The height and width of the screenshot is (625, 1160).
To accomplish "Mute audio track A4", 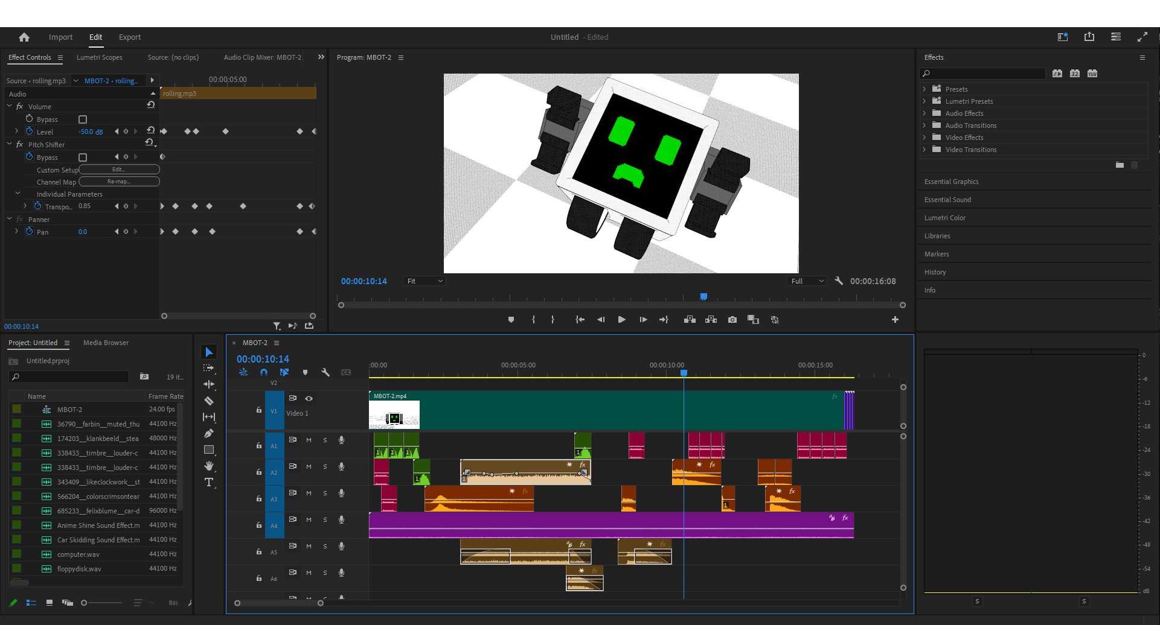I will pos(309,519).
